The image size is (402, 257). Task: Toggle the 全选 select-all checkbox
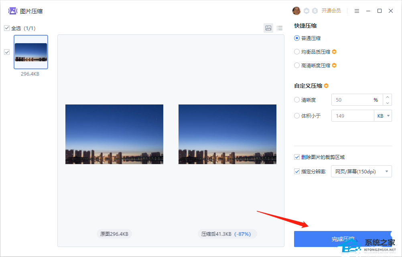7,28
